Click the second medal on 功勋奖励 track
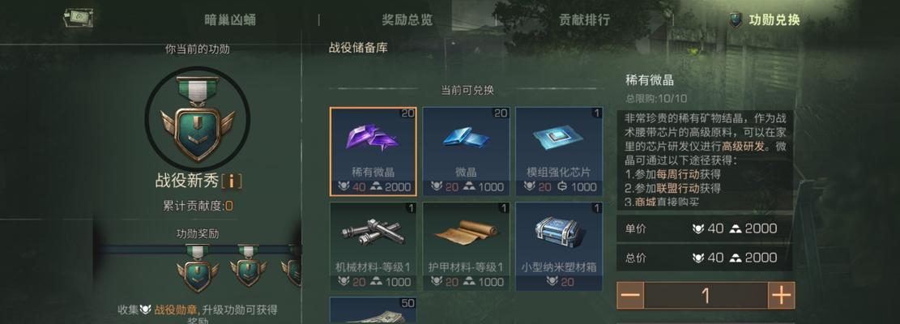This screenshot has width=900, height=324. [248, 266]
